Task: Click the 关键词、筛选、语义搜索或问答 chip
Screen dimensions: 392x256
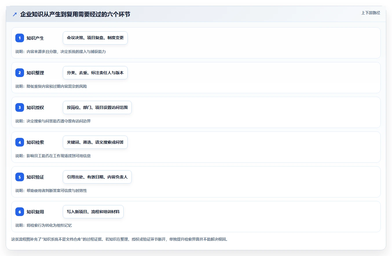Action: tap(95, 142)
